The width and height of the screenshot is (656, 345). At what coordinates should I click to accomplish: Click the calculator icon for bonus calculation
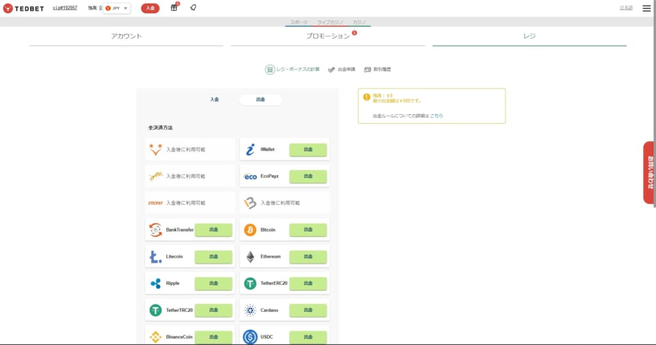[270, 69]
